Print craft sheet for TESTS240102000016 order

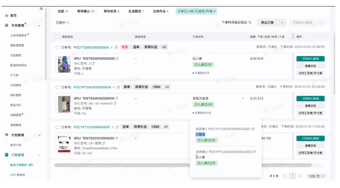point(310,113)
